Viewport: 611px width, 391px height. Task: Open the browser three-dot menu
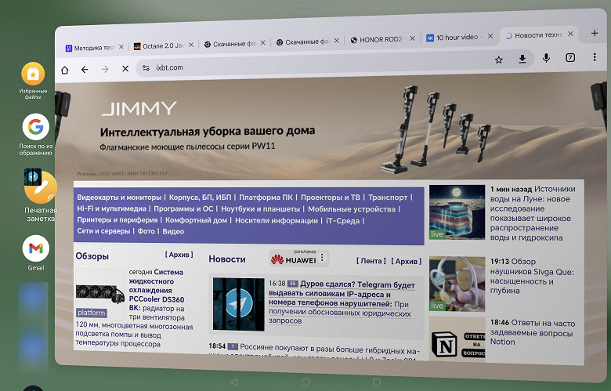click(595, 57)
